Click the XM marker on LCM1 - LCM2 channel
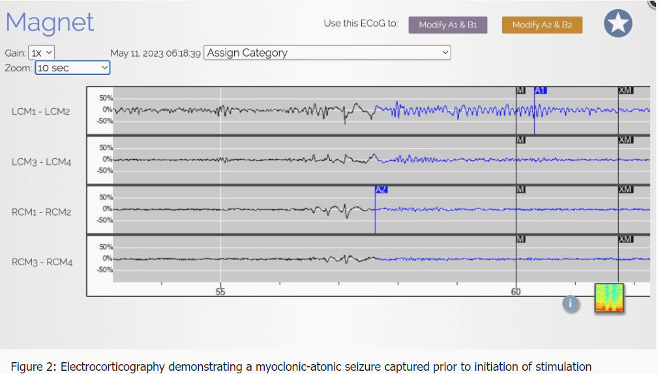The image size is (658, 374). 625,91
